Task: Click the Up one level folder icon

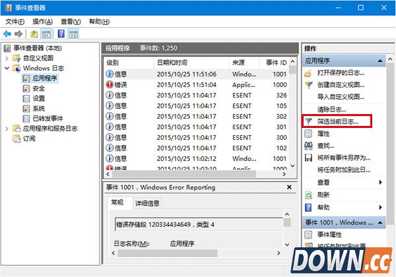Action: tap(34, 34)
